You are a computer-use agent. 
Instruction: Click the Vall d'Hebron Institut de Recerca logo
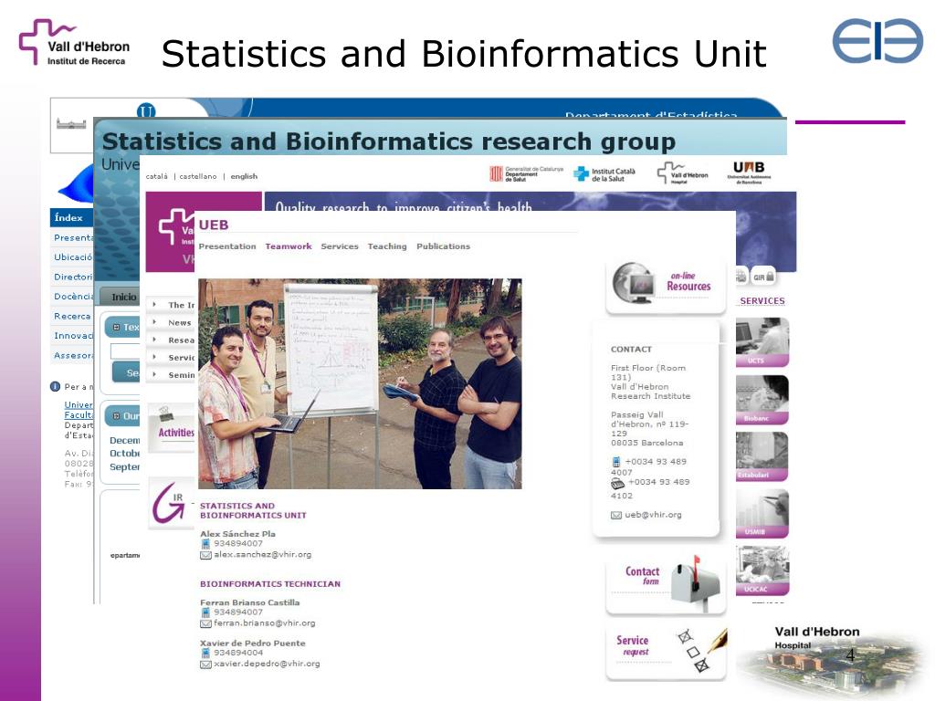[75, 43]
